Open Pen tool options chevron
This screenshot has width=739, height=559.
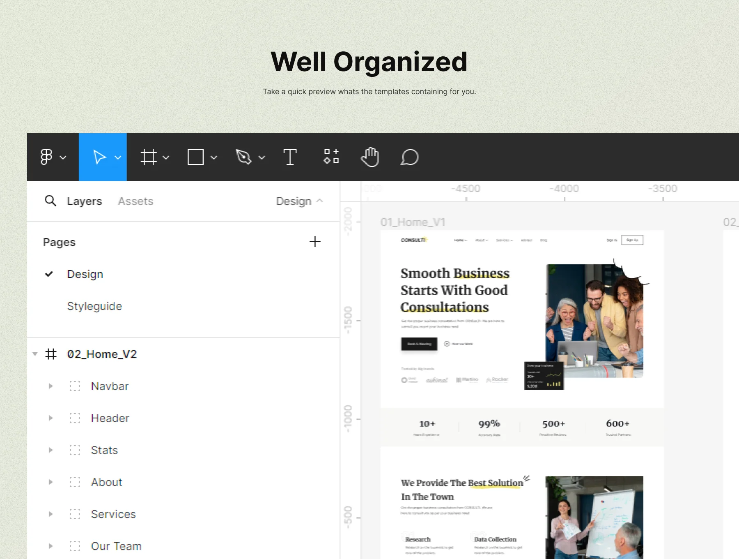262,157
